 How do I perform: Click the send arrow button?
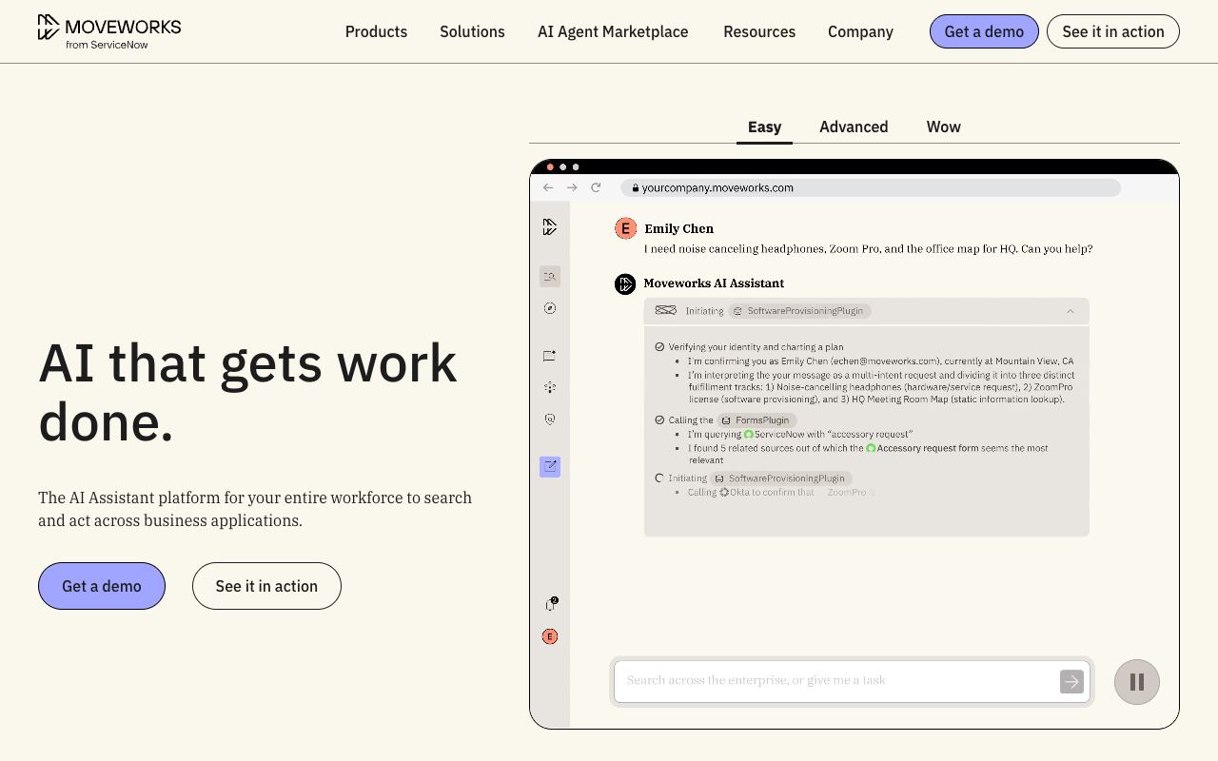point(1071,681)
